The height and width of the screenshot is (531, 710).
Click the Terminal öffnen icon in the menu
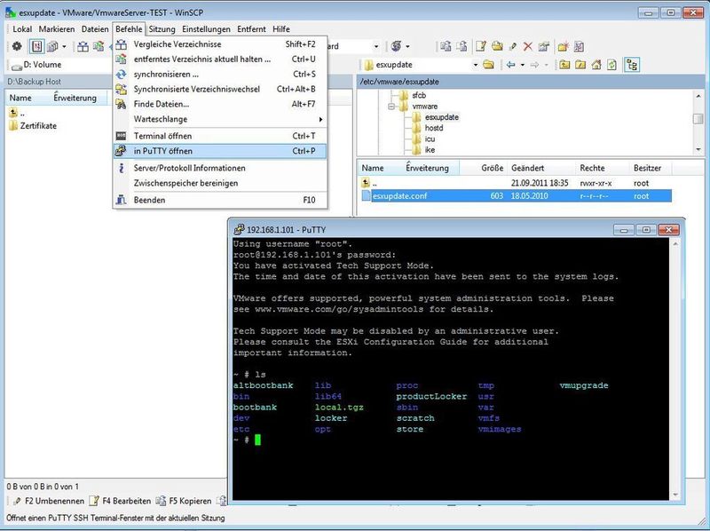click(121, 136)
